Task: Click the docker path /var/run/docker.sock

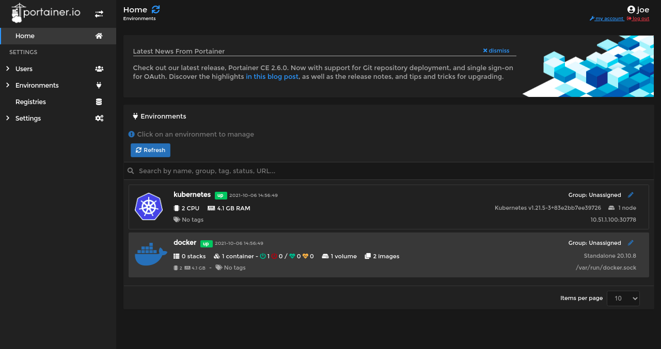Action: pos(606,268)
